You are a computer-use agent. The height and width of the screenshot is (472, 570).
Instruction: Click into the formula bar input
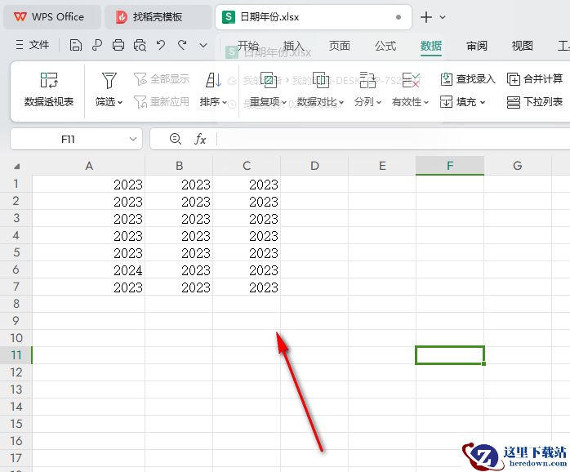pyautogui.click(x=394, y=139)
